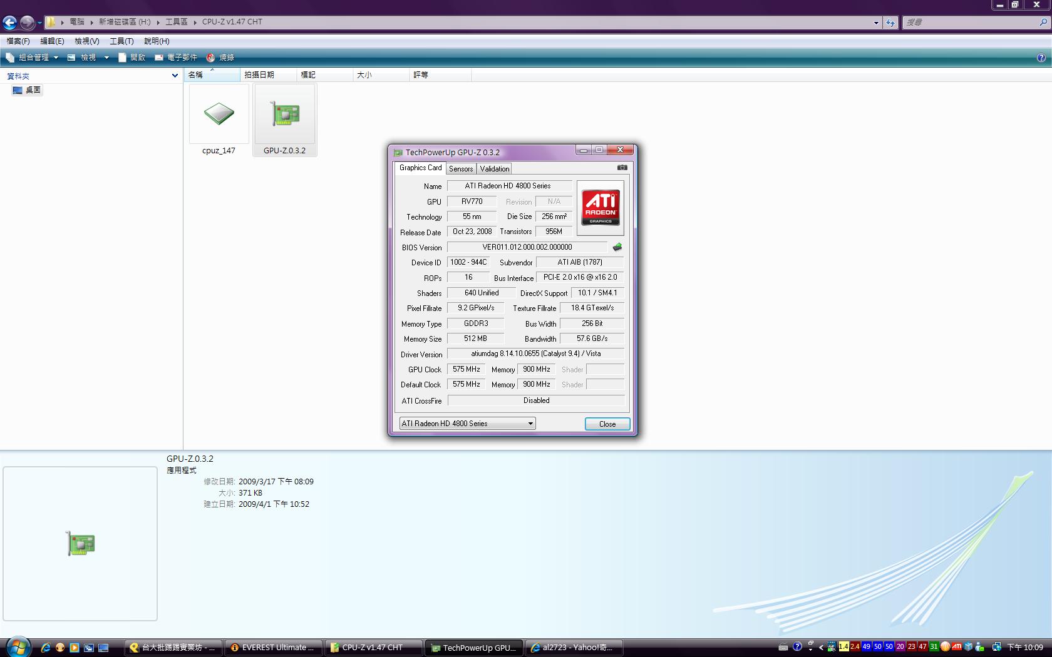Launch Internet Explorer from quick launch
The height and width of the screenshot is (657, 1052).
click(x=46, y=648)
